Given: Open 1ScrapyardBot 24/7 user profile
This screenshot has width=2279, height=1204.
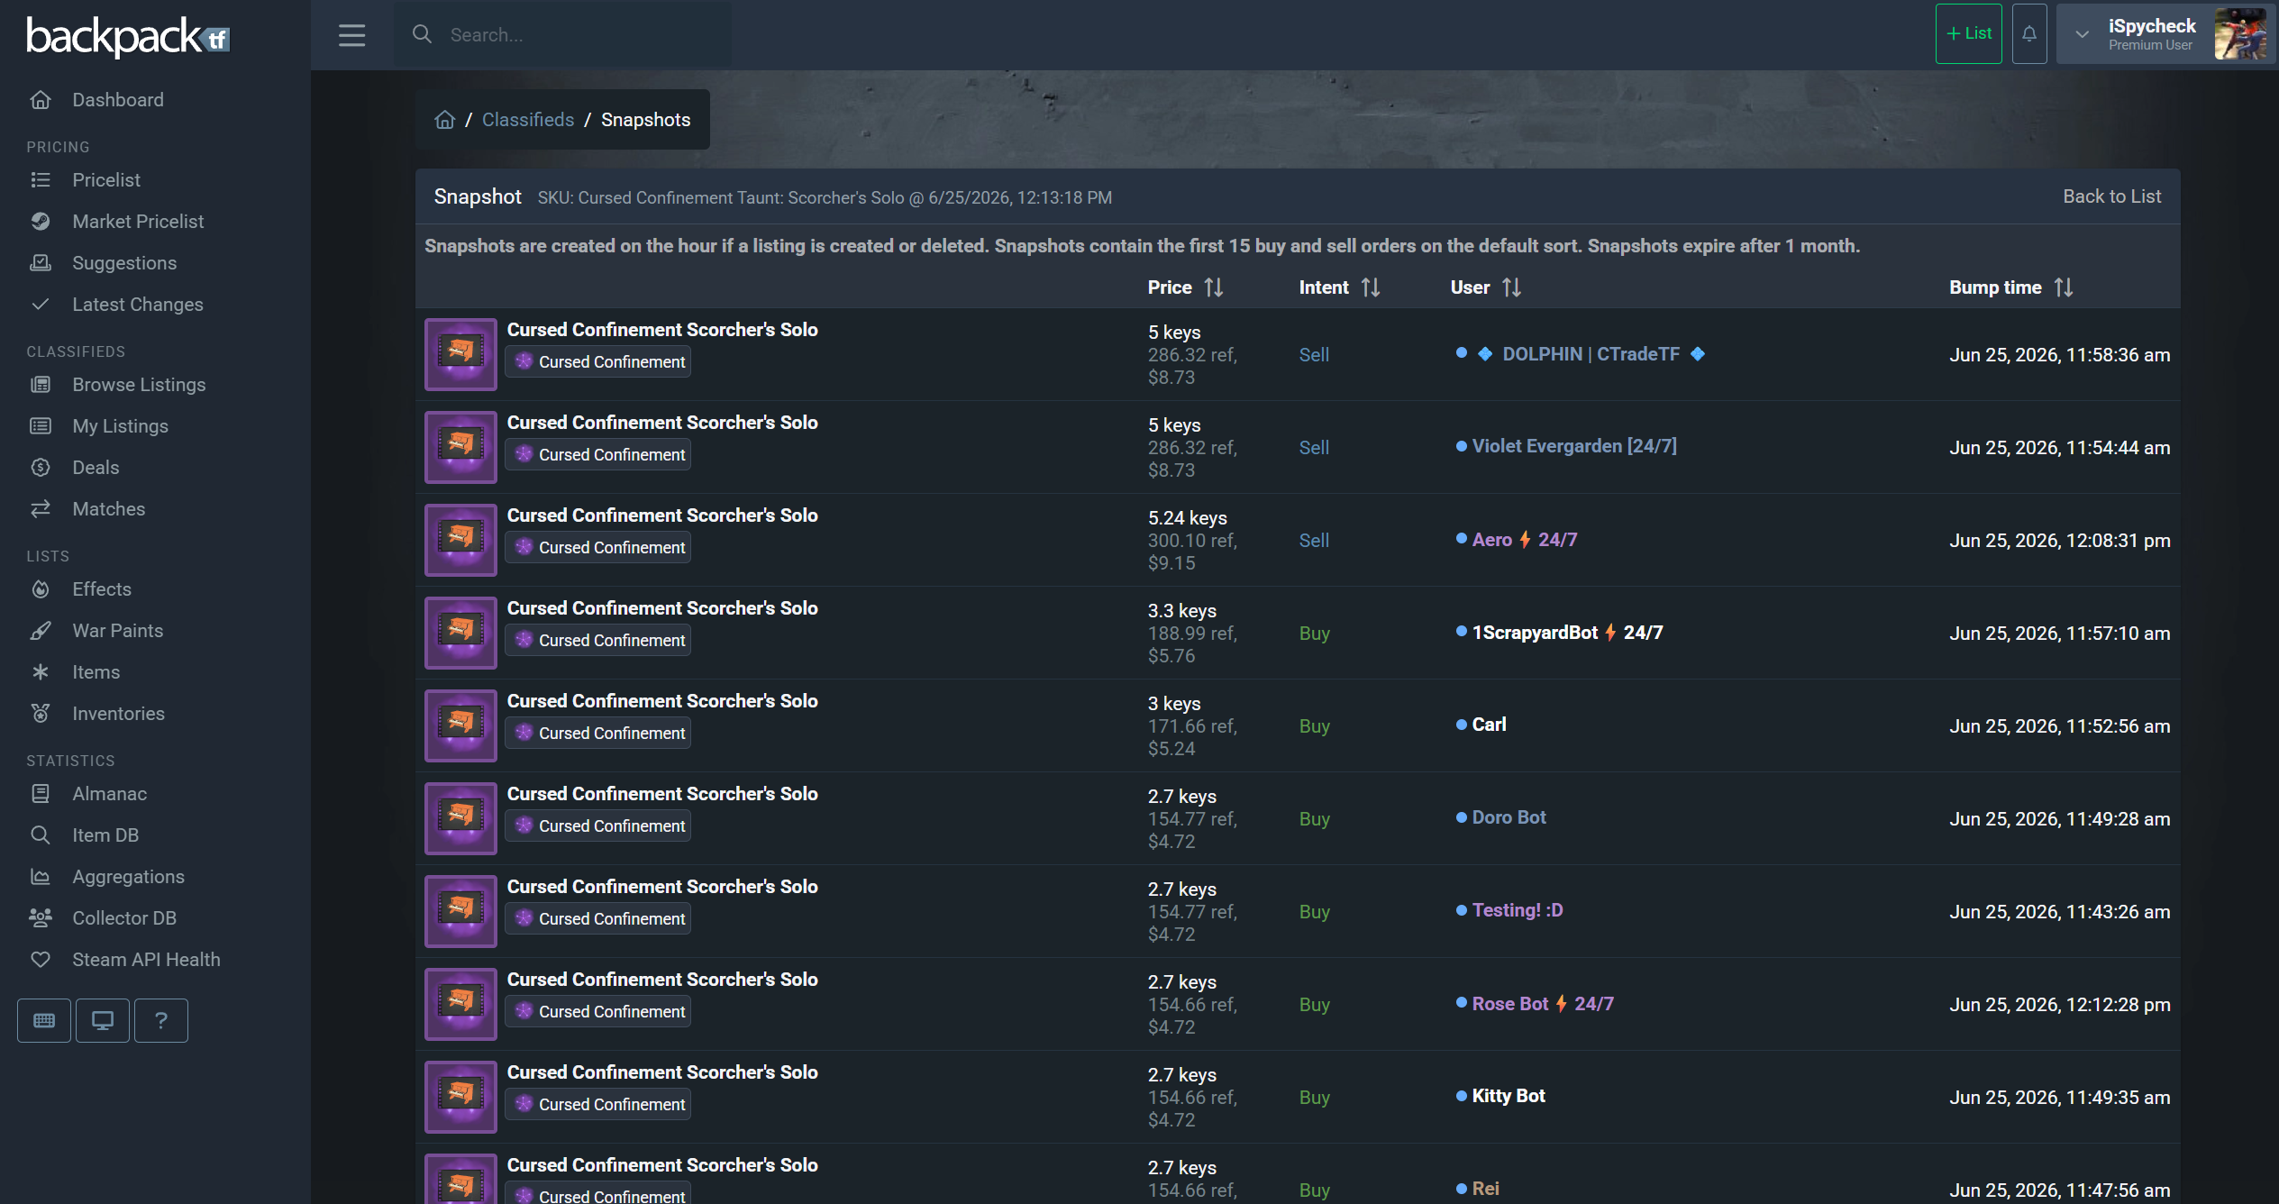Looking at the screenshot, I should pyautogui.click(x=1568, y=633).
